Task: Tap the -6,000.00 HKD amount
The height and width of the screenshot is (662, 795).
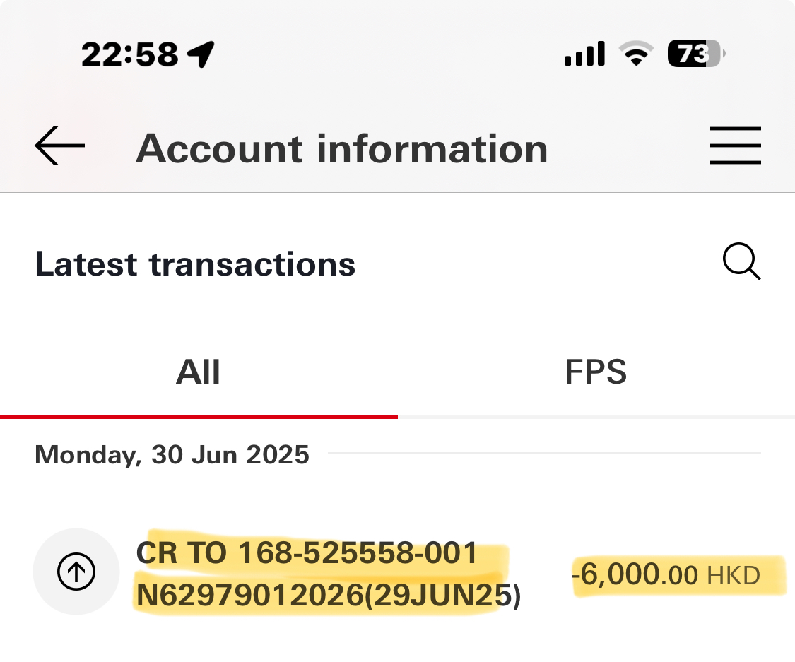Action: click(x=665, y=575)
